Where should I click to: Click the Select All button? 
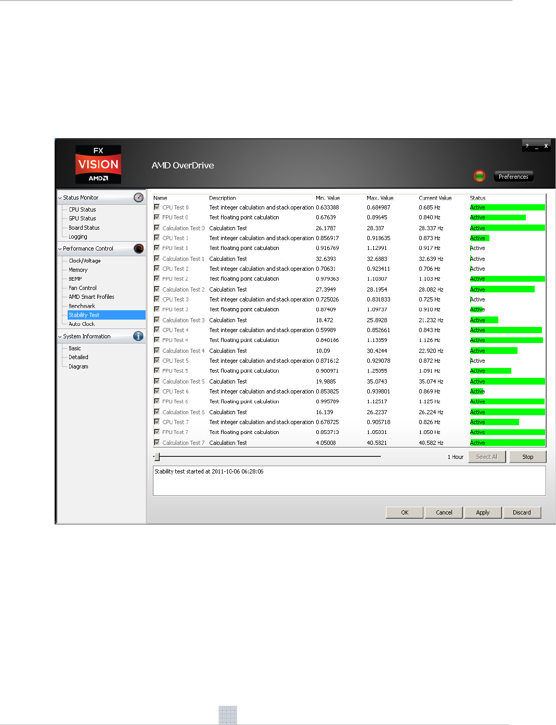pos(487,457)
